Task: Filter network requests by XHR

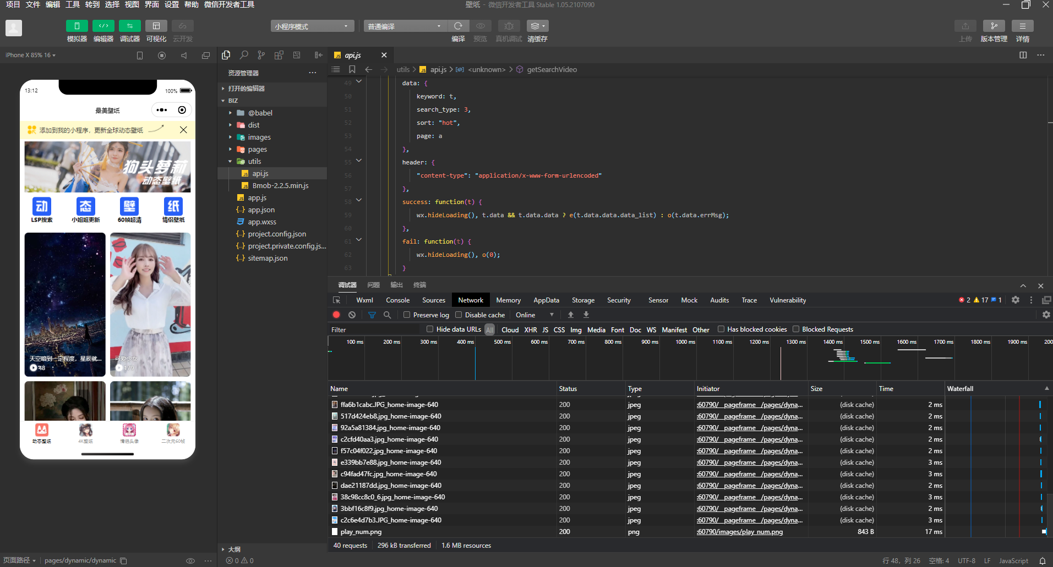Action: point(531,330)
